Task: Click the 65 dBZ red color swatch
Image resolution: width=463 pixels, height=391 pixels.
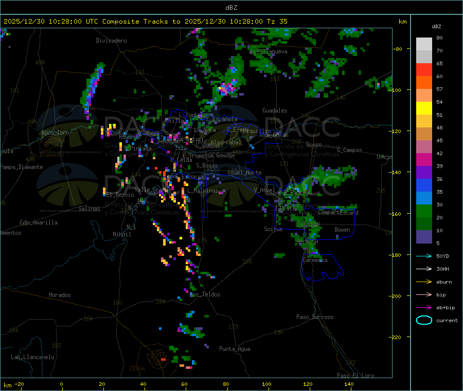Action: click(424, 69)
